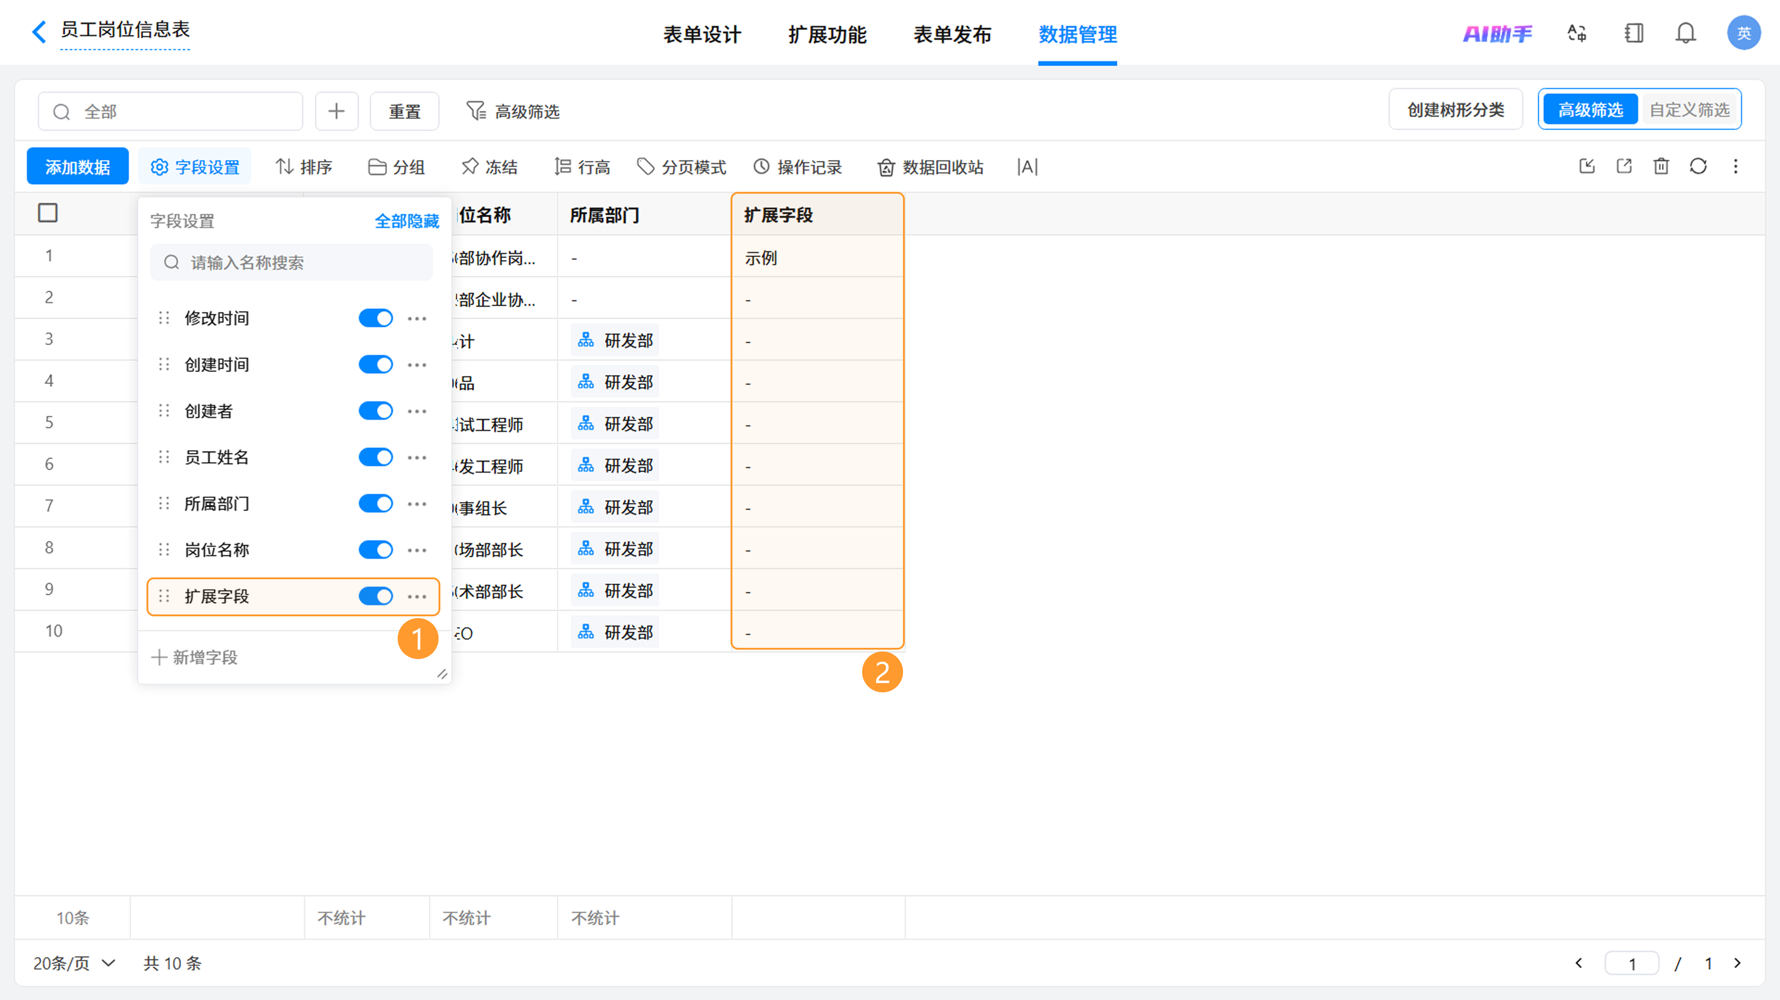The width and height of the screenshot is (1780, 1000).
Task: Click the drag handle for 扩展字段
Action: click(x=164, y=596)
